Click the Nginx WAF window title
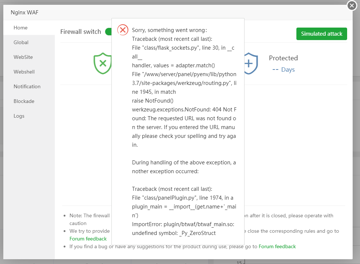The image size is (360, 264). pos(24,13)
